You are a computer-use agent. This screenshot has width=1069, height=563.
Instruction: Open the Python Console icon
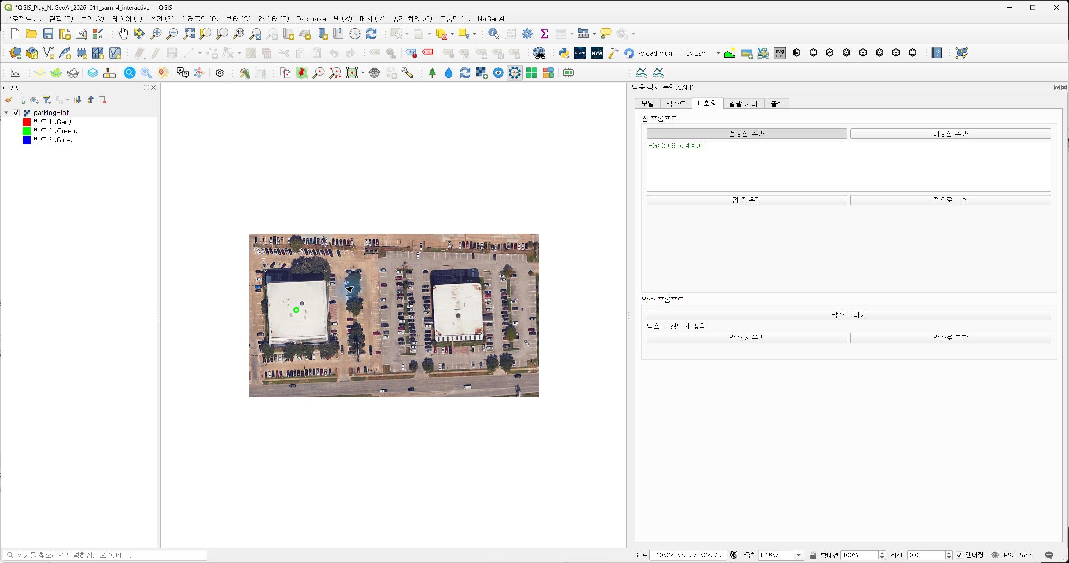tap(564, 53)
